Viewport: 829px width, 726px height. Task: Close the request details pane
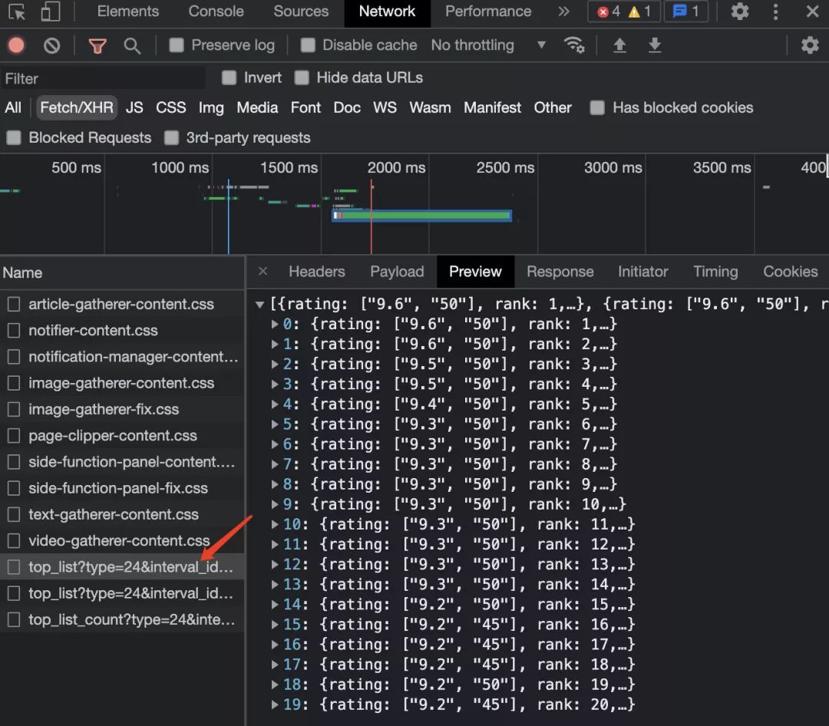[263, 271]
